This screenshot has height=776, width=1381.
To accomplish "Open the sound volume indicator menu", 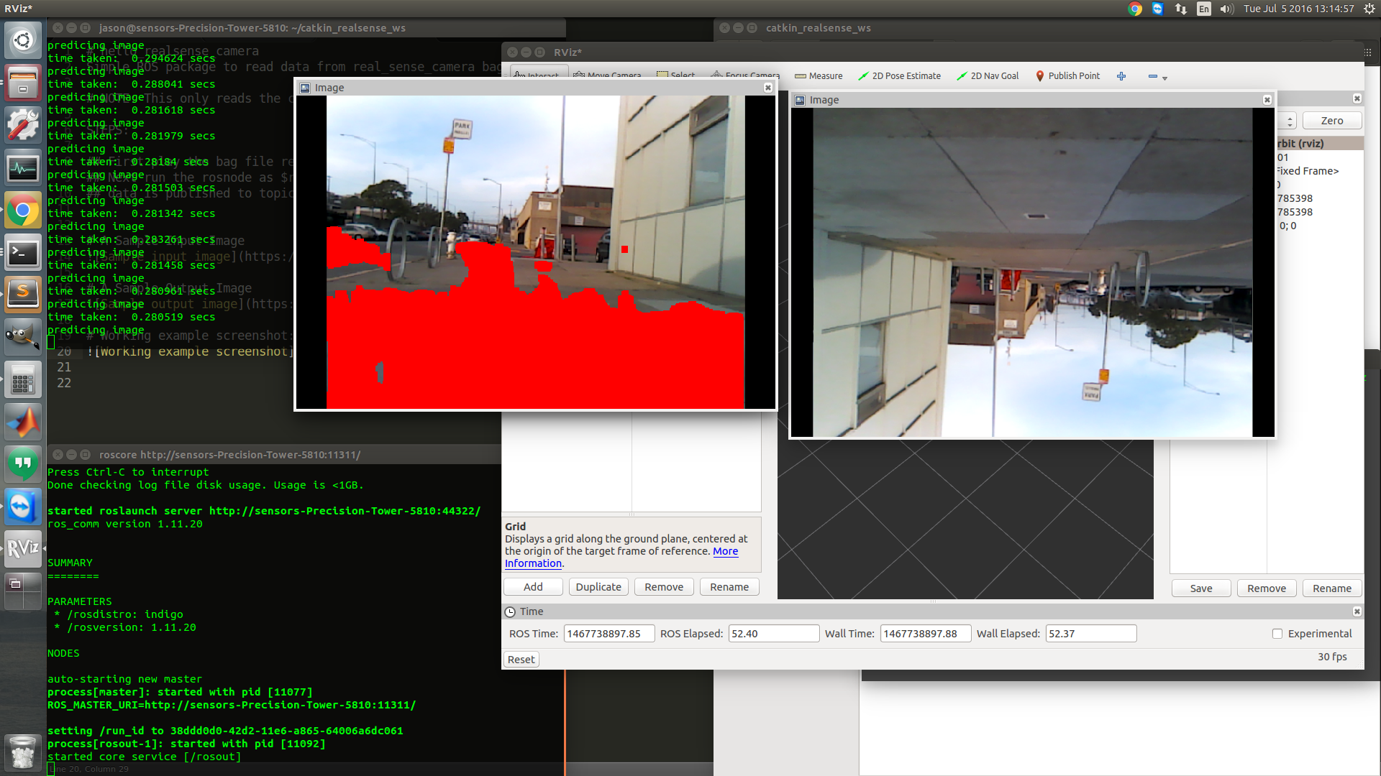I will (x=1227, y=9).
